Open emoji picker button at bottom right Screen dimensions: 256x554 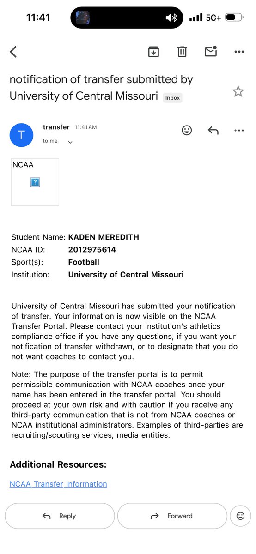click(240, 516)
